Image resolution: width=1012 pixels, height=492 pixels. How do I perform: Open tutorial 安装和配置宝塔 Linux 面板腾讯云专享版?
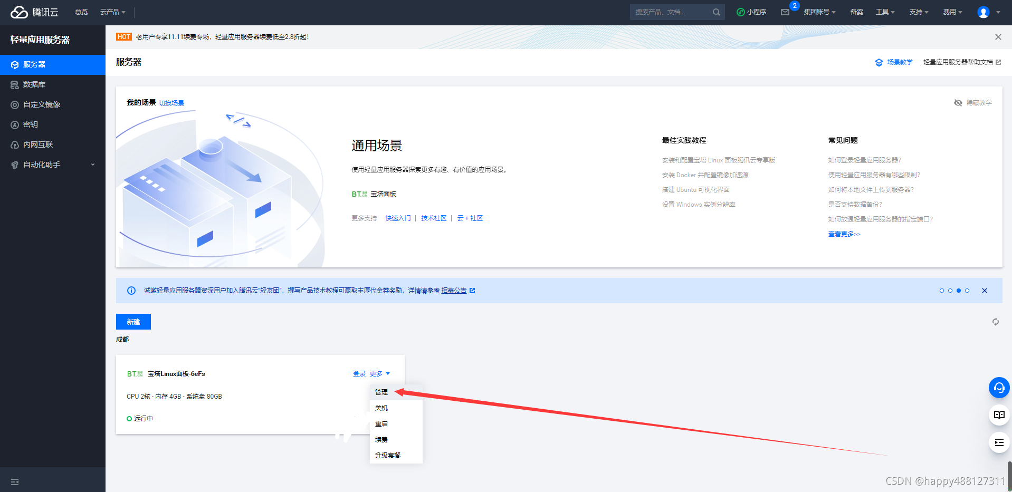pyautogui.click(x=719, y=160)
